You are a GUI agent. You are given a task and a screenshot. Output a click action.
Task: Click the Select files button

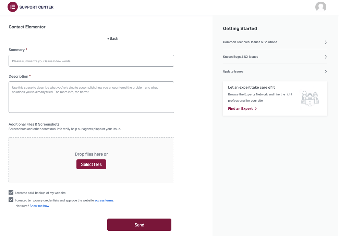(x=91, y=165)
